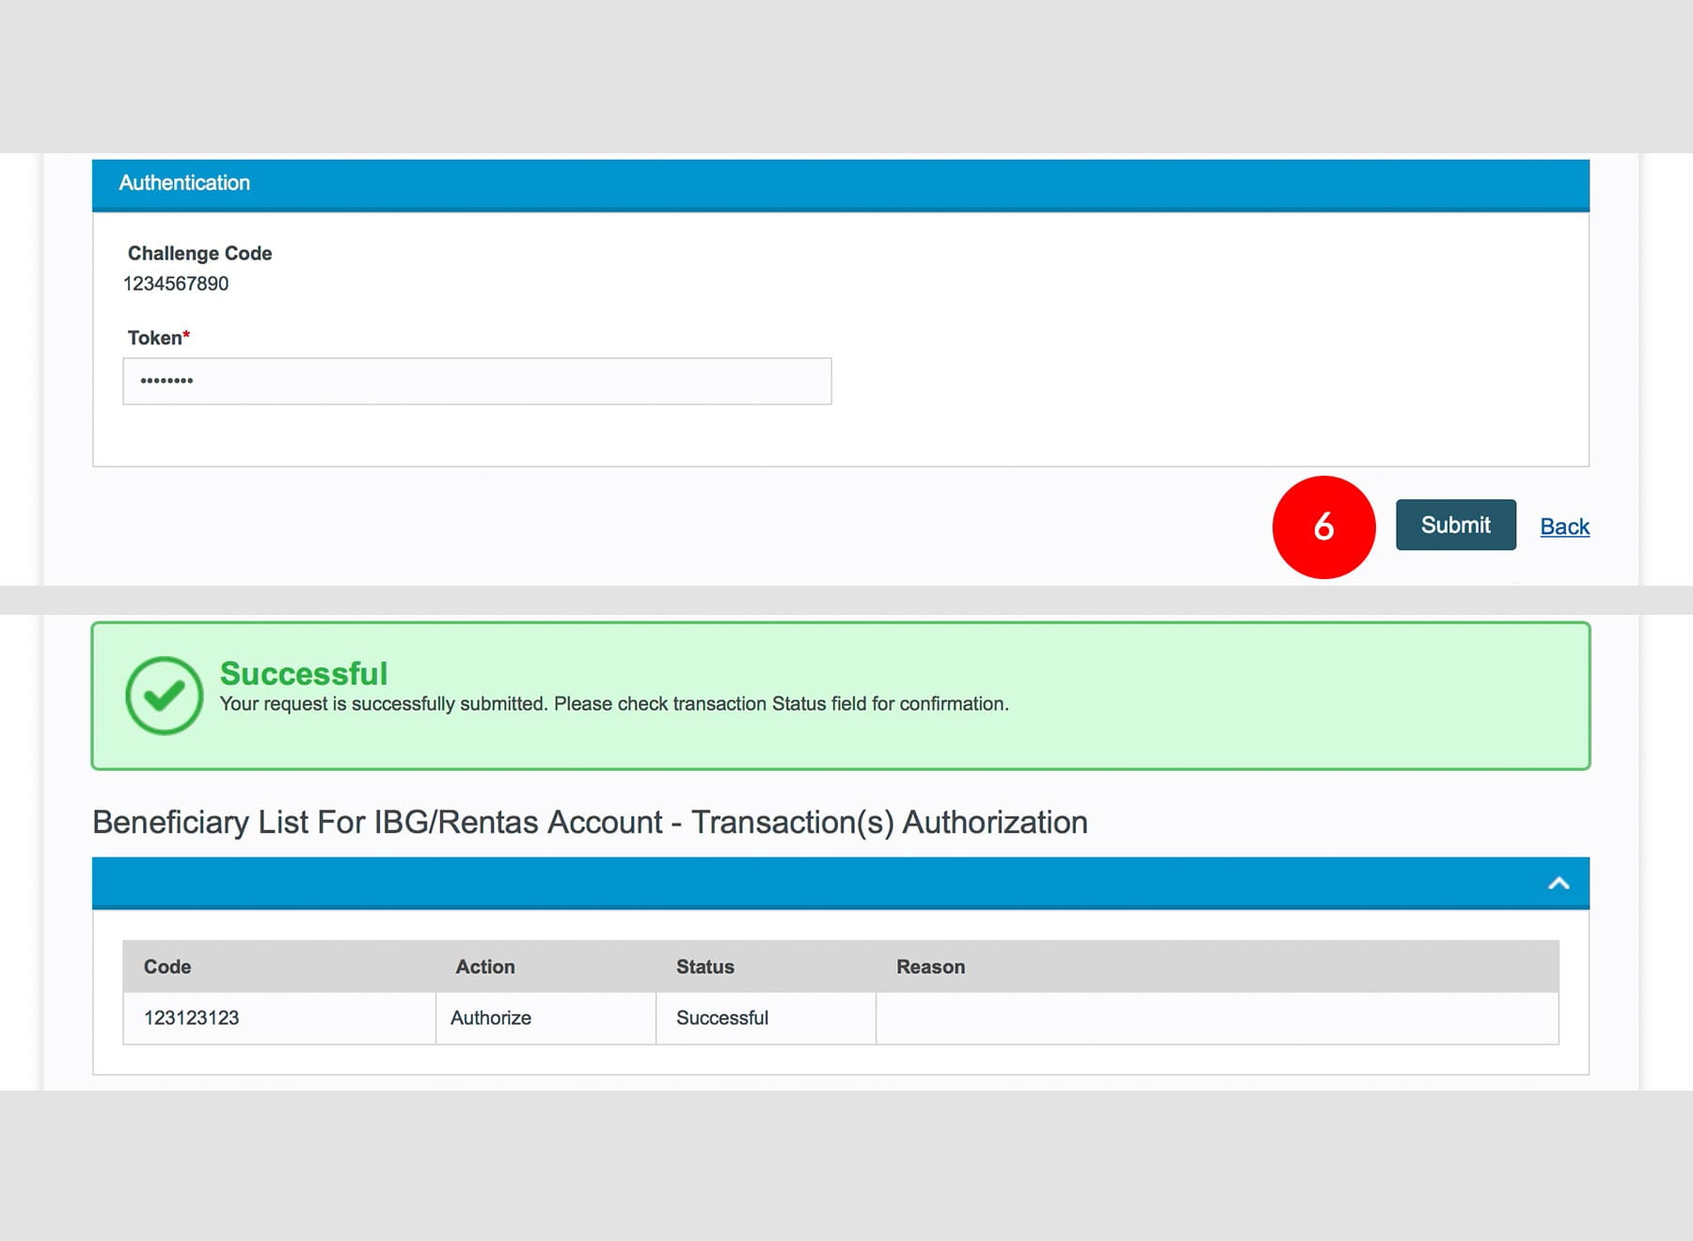The width and height of the screenshot is (1693, 1241).
Task: Select the challenge code 1234567890
Action: [176, 284]
